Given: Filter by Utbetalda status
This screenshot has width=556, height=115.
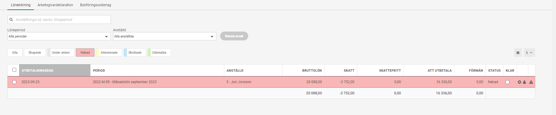Looking at the screenshot, I should point(159,52).
